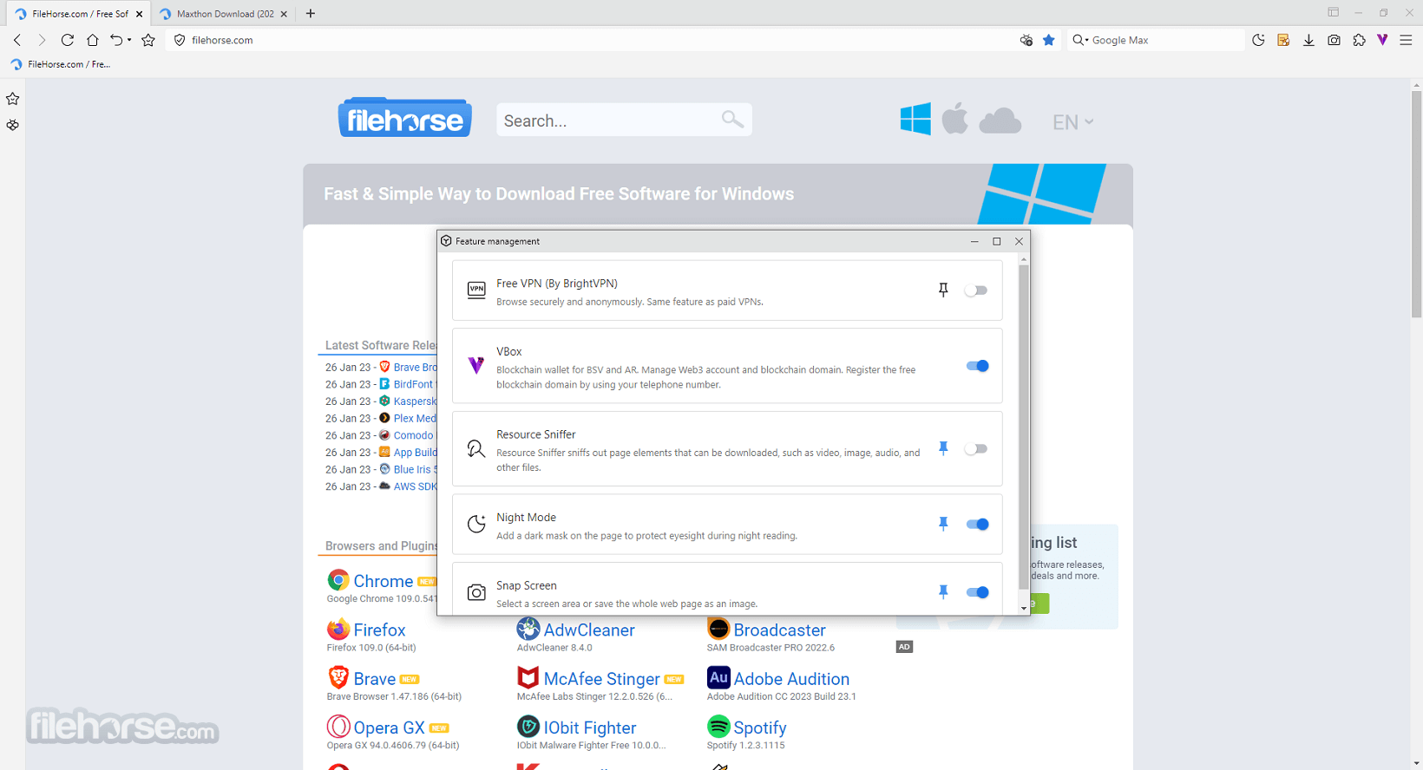This screenshot has height=770, width=1423.
Task: Click the VBox purple V icon in dialog
Action: 476,365
